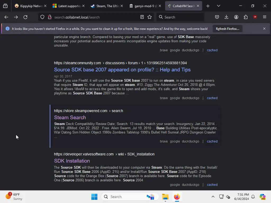
Task: Open a new tab with plus button
Action: click(208, 6)
